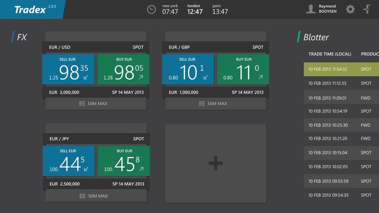Select the SPOT label on EUR/JPY tile
The width and height of the screenshot is (379, 213).
click(x=138, y=139)
